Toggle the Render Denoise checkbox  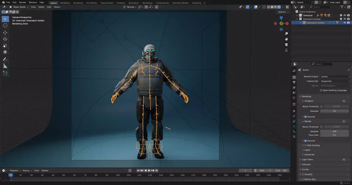coord(305,141)
